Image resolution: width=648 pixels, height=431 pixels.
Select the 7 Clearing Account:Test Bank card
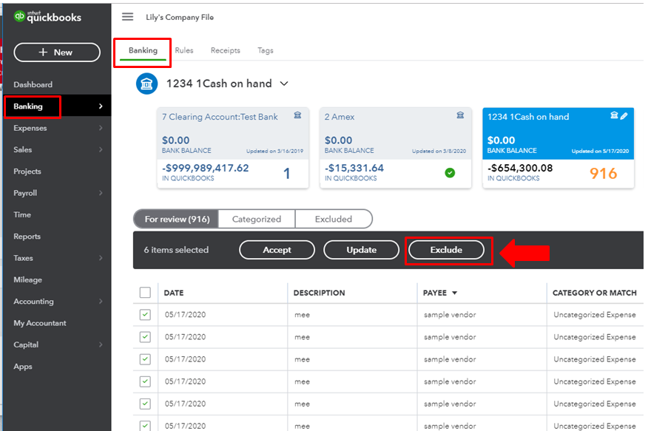pos(233,148)
